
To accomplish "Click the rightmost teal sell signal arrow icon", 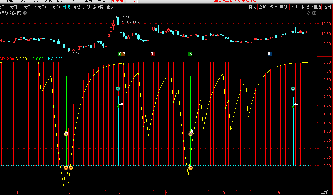I will point(293,89).
